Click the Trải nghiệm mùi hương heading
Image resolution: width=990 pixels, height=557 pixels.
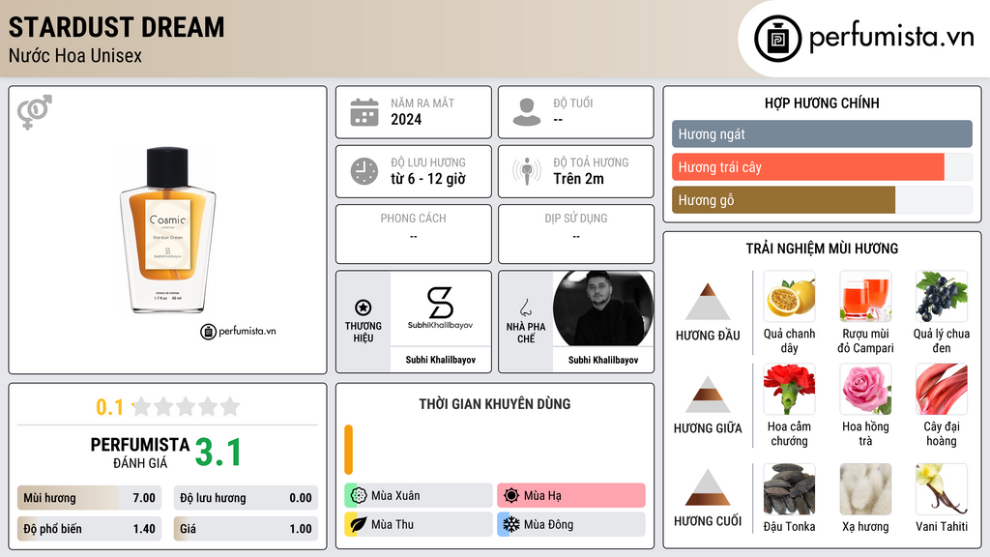[x=822, y=249]
